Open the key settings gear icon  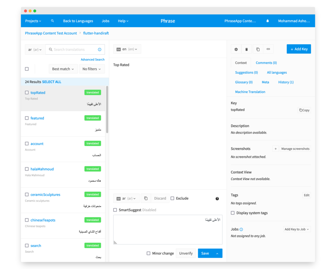pos(236,49)
